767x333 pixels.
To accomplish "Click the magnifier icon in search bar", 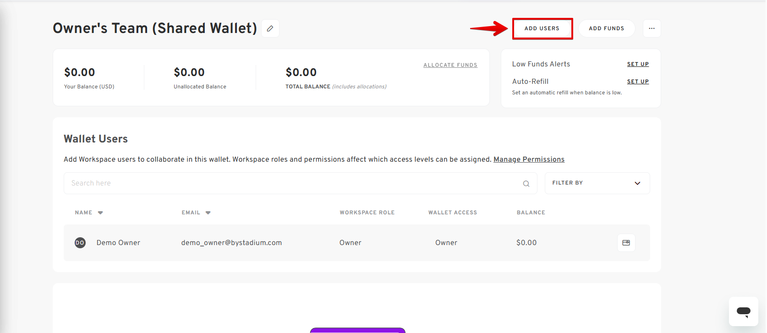I will pos(526,184).
